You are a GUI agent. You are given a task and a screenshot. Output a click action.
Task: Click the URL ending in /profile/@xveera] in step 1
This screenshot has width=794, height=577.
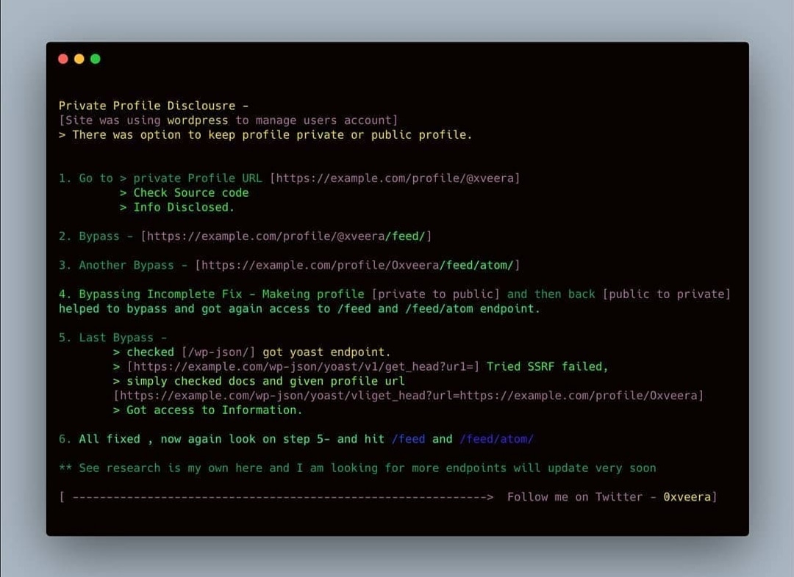coord(395,178)
